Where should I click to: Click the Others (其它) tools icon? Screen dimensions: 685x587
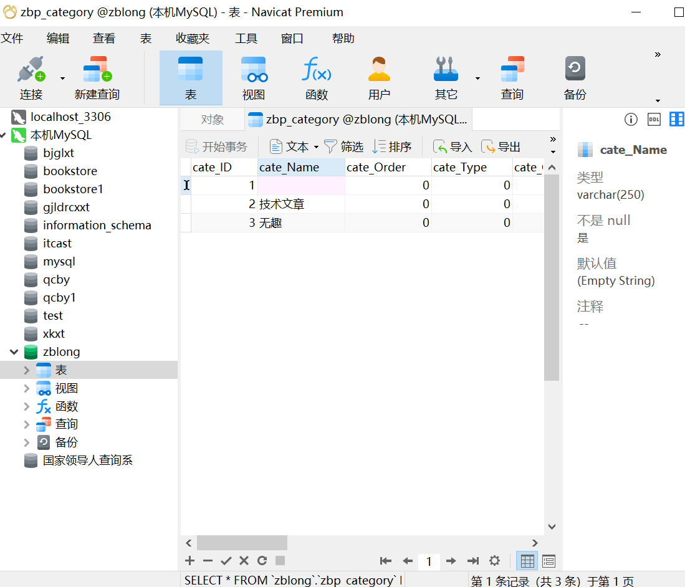[446, 69]
